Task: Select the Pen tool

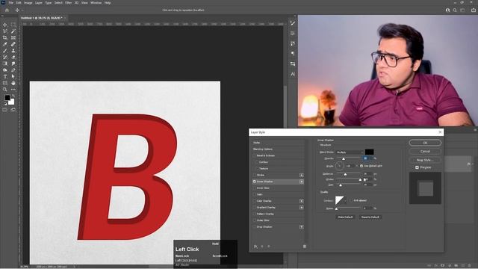Action: point(13,70)
